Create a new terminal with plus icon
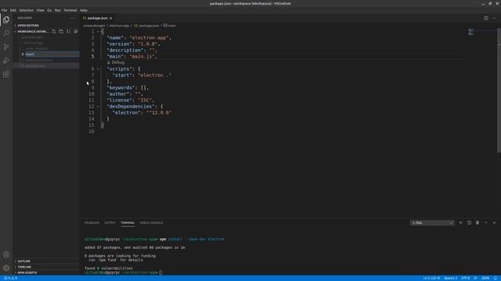Viewport: 501px width, 281px height. 460,222
